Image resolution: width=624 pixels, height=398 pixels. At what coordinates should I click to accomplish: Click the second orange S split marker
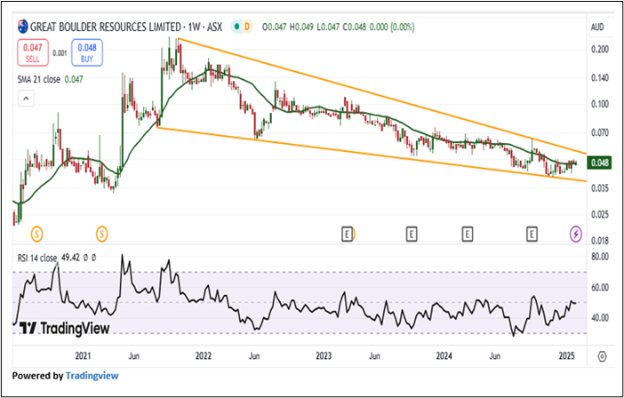click(102, 235)
